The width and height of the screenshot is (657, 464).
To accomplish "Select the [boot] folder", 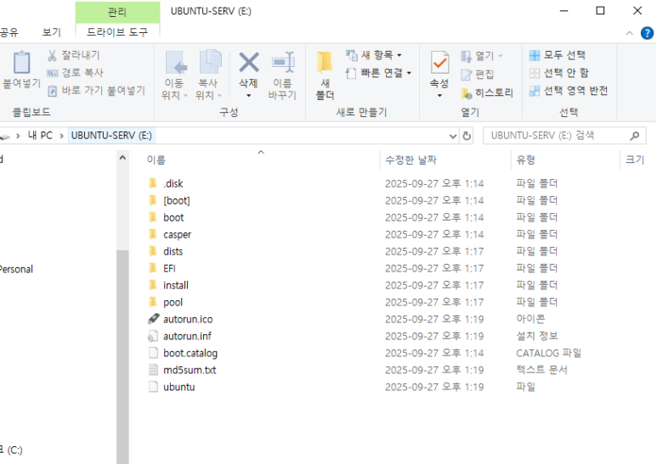I will (x=177, y=201).
